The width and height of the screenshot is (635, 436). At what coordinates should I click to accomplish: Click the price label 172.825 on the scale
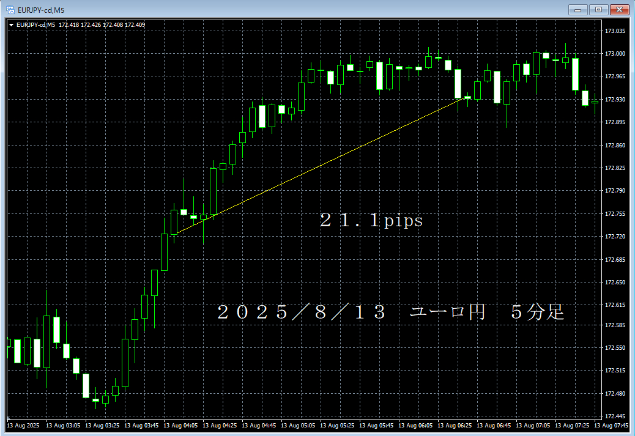point(615,168)
